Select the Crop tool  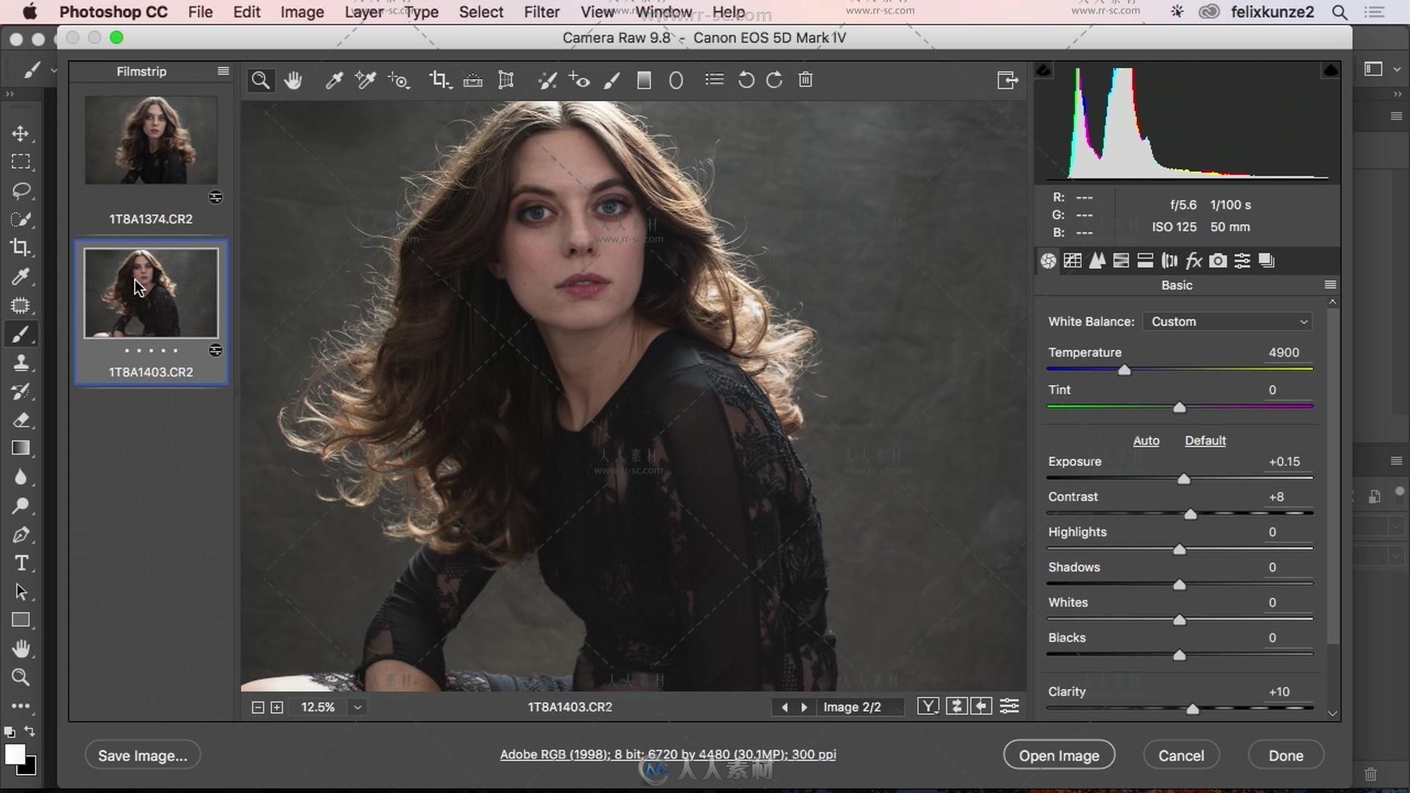[x=440, y=79]
